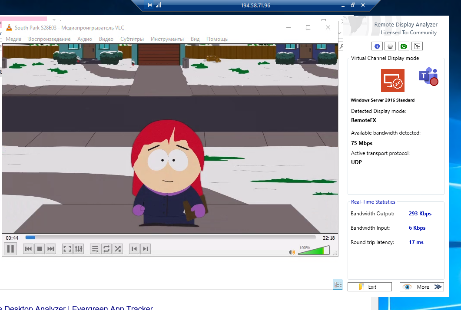
Task: Open the Субтитры menu
Action: 132,39
